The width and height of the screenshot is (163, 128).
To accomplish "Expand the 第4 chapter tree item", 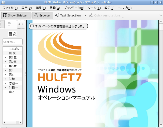I will coord(5,70).
